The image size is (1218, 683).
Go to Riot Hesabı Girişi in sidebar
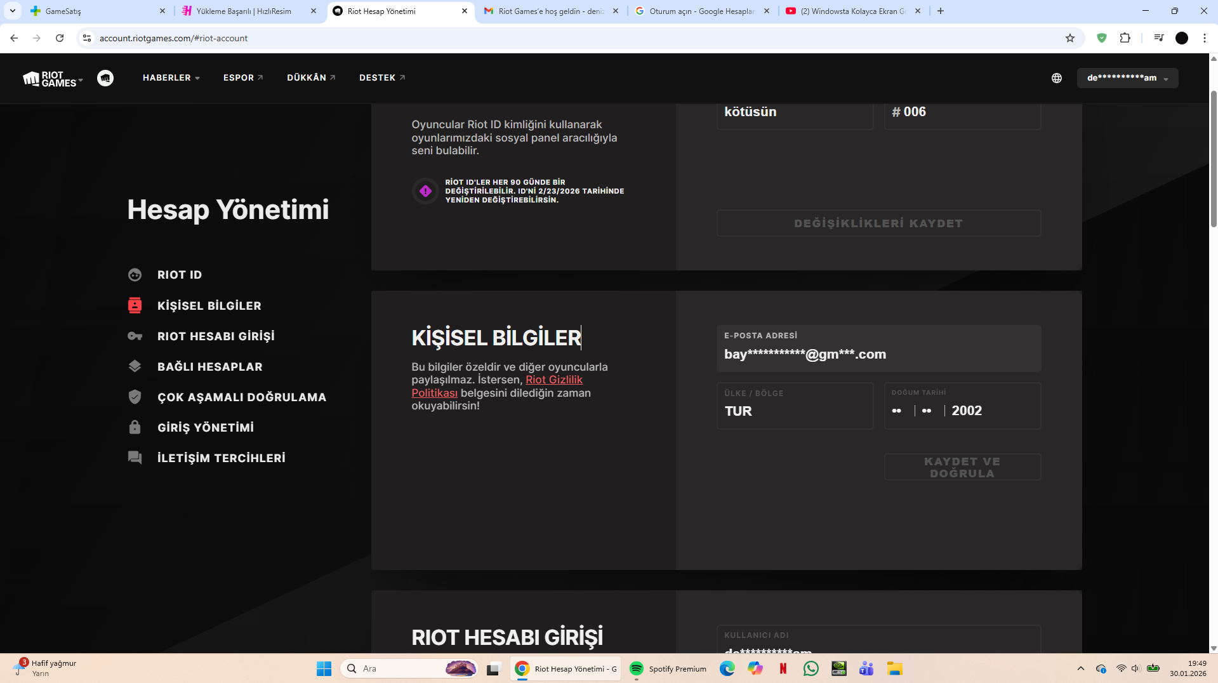pos(216,336)
